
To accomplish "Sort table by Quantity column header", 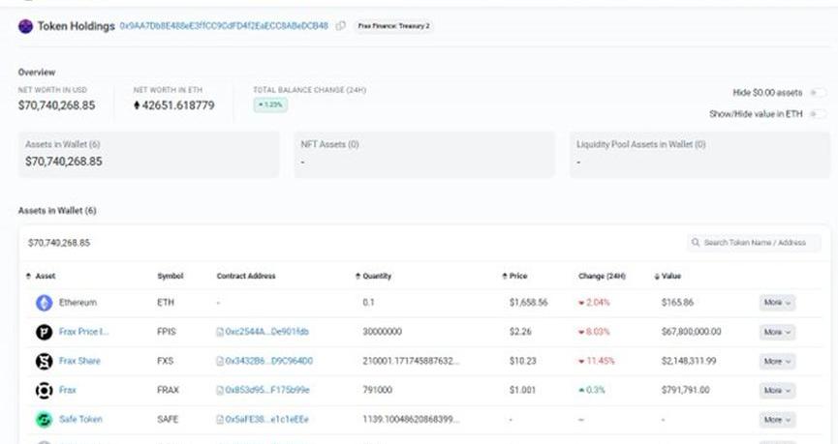I will point(376,276).
